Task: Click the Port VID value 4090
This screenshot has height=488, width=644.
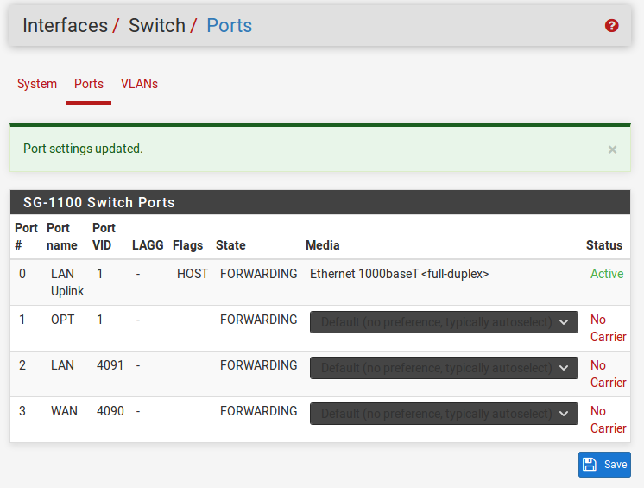Action: coord(110,411)
